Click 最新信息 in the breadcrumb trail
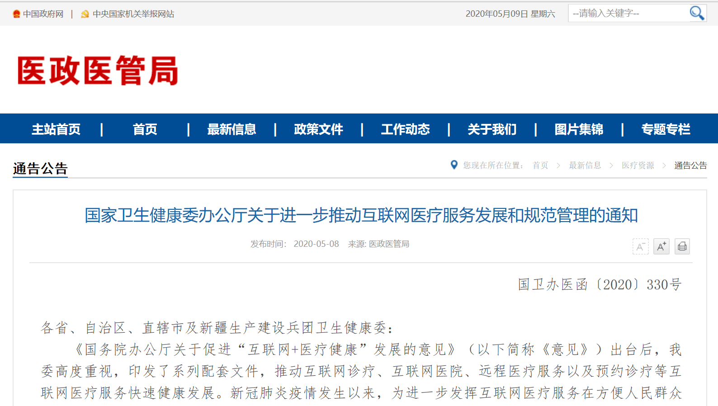 [585, 165]
